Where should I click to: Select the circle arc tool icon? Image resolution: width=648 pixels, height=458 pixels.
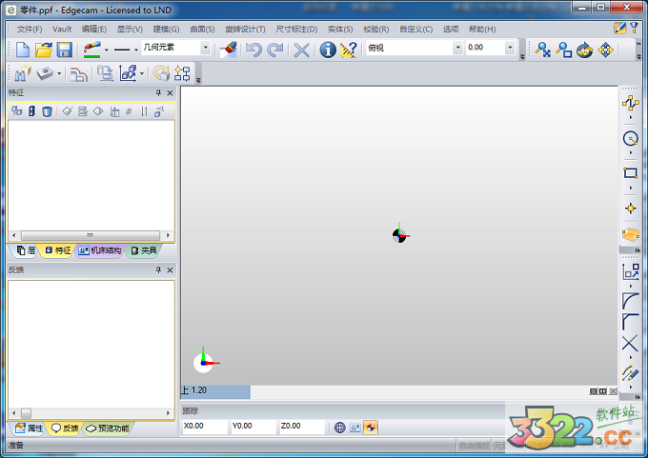pyautogui.click(x=630, y=139)
